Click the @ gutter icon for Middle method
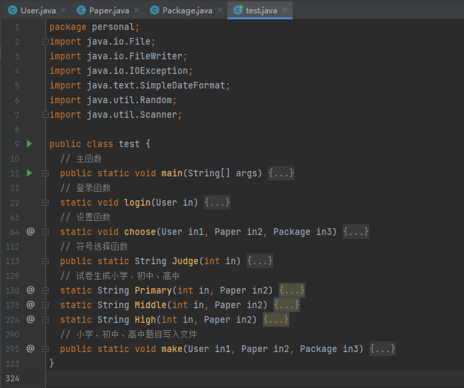This screenshot has height=388, width=464. (30, 305)
